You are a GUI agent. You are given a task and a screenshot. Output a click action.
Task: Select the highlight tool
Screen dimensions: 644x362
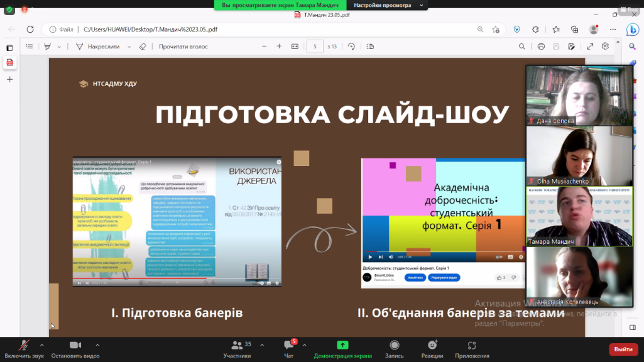(x=47, y=47)
